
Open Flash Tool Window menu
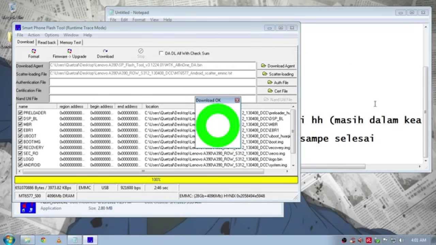[x=71, y=35]
